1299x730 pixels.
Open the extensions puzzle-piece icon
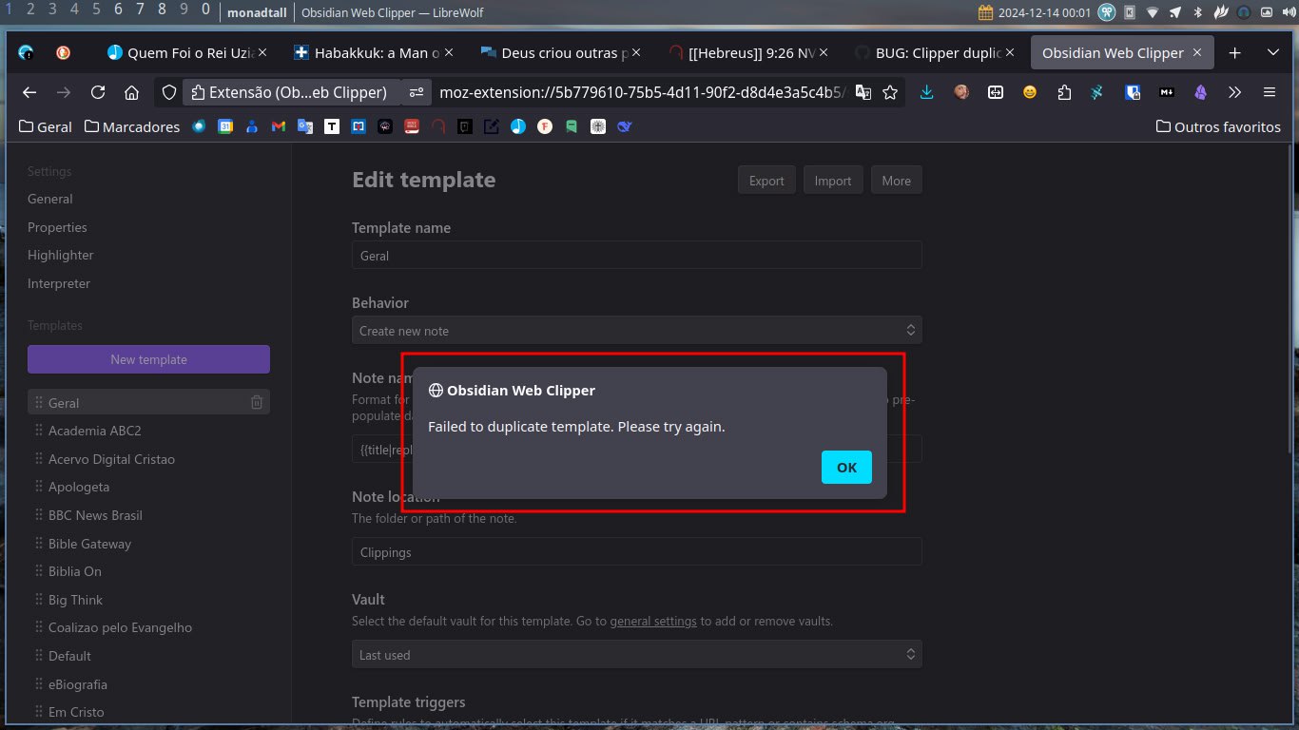pos(1063,92)
